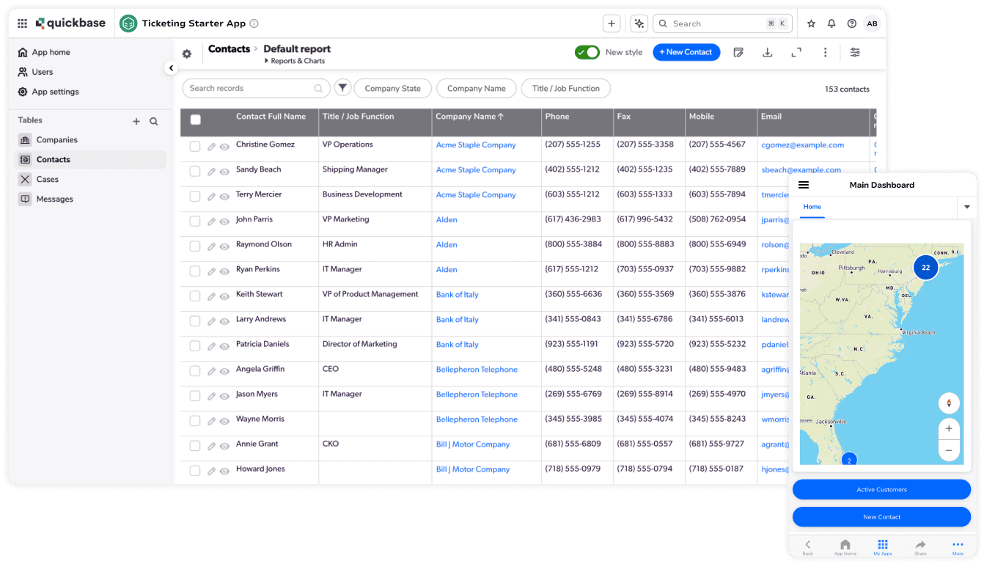Open the report customize sliders icon

coord(855,52)
